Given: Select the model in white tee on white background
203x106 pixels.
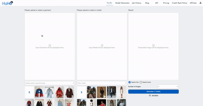Looking at the screenshot, I should (x=91, y=103).
